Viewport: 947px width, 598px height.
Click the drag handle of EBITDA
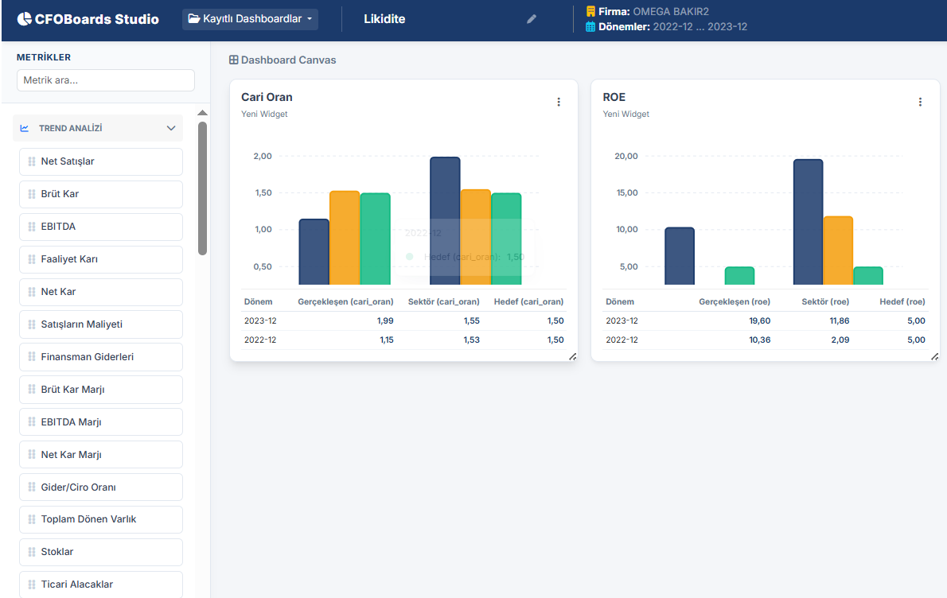click(x=32, y=227)
